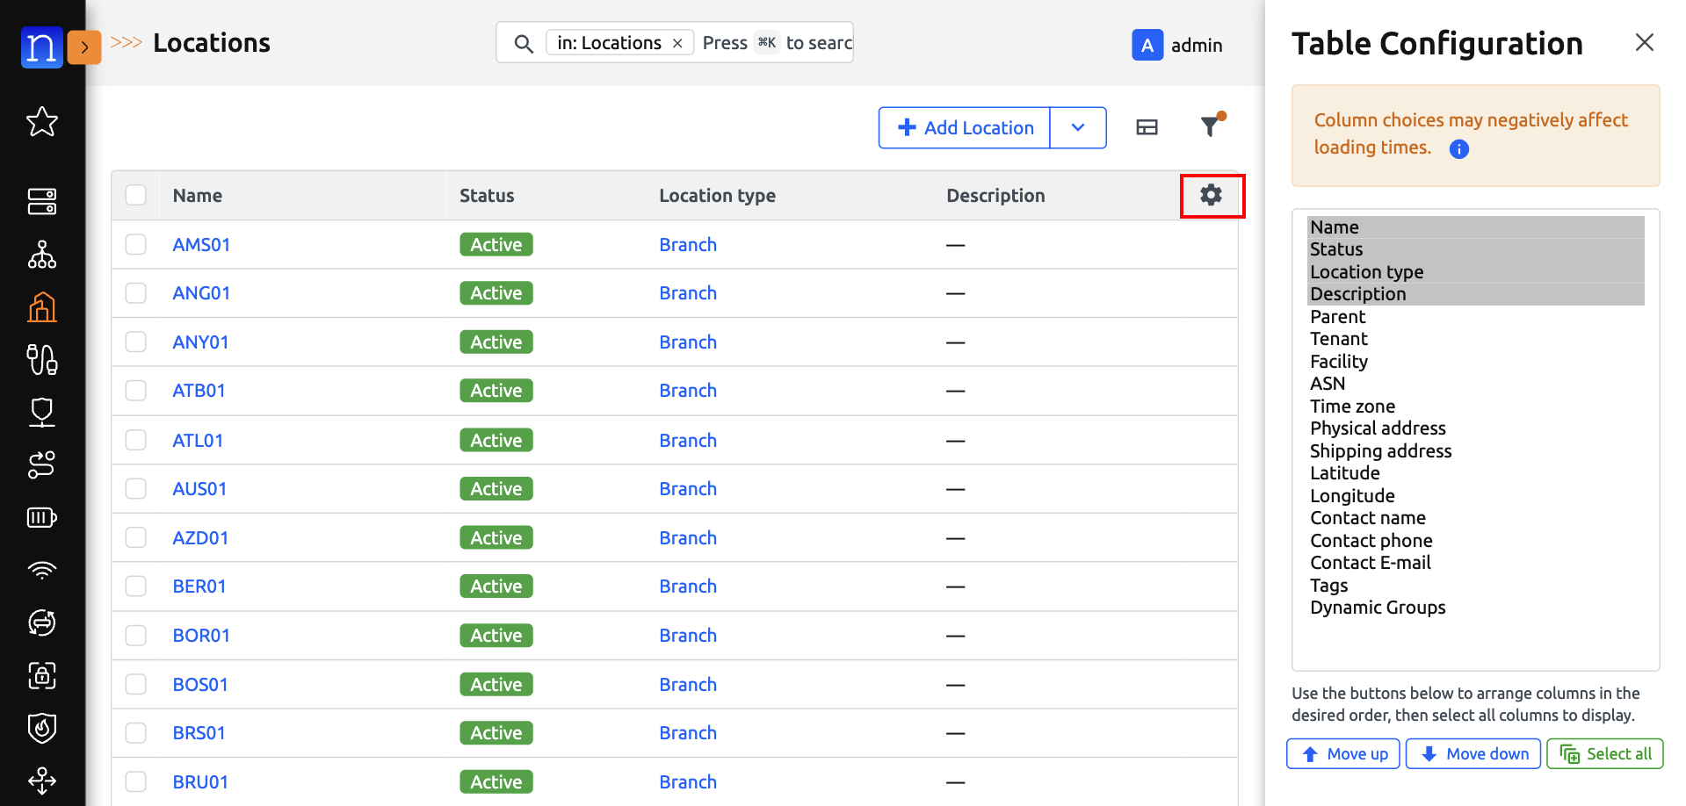Toggle the select-all header checkbox

[135, 195]
